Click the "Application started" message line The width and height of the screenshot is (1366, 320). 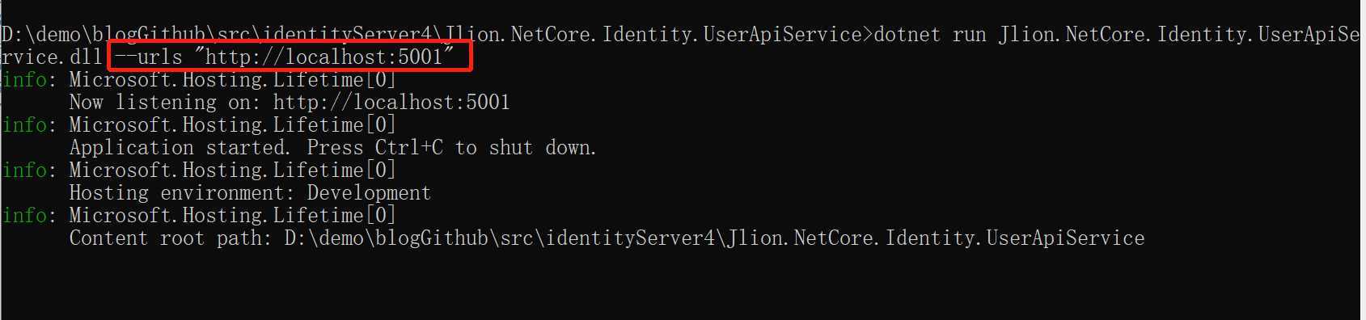pyautogui.click(x=332, y=148)
